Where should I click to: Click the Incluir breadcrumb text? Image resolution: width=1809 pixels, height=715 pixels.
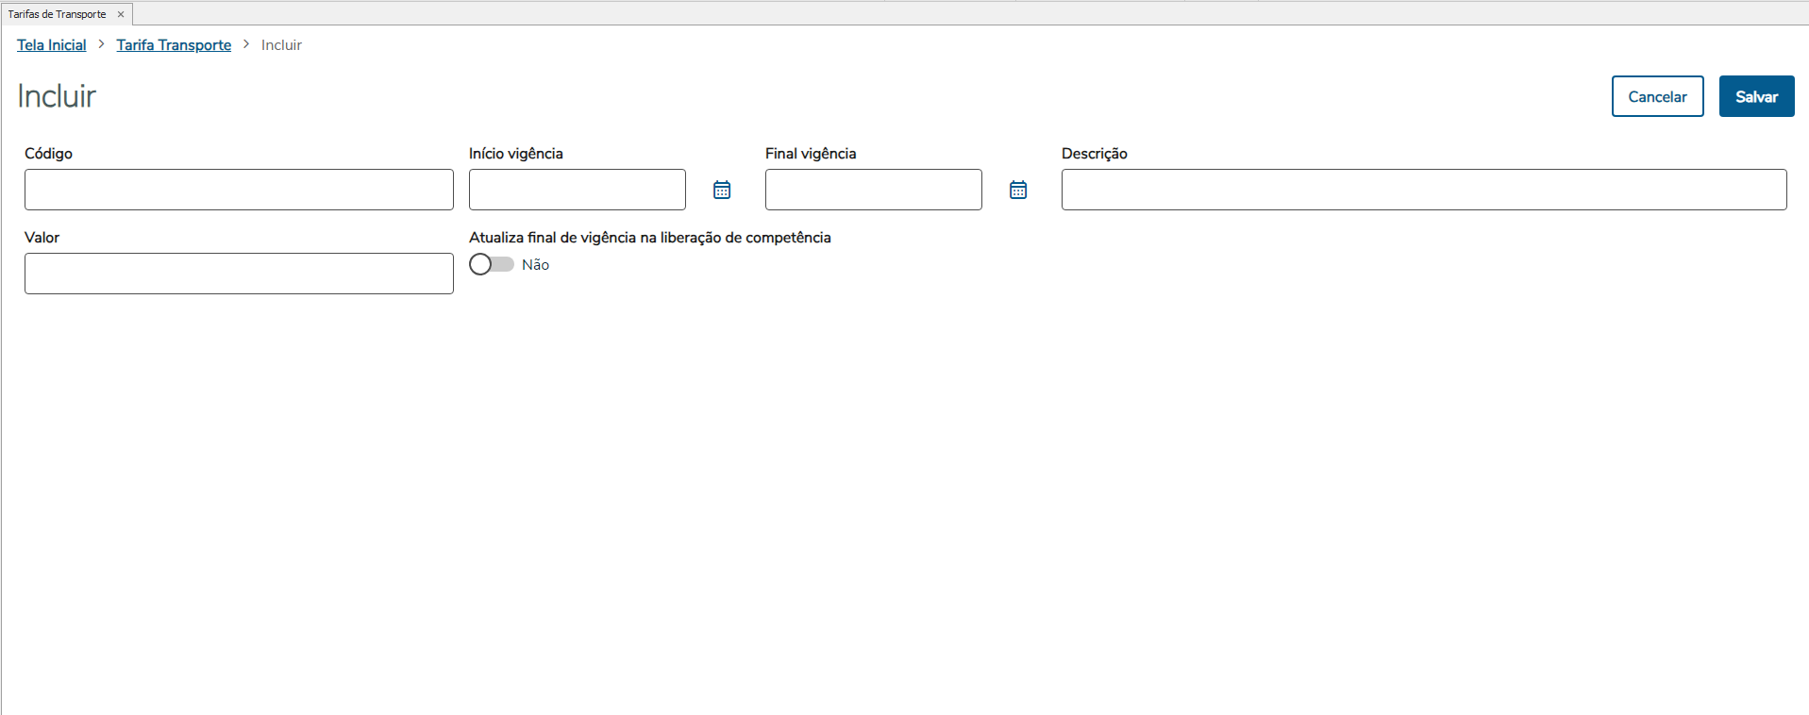(281, 45)
